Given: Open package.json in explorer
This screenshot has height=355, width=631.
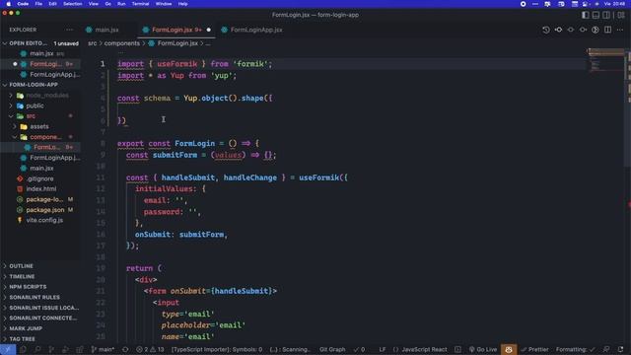Looking at the screenshot, I should [x=44, y=210].
